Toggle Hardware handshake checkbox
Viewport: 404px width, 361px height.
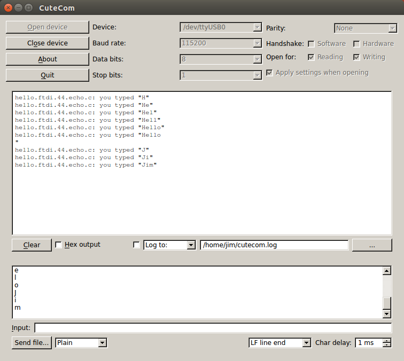pyautogui.click(x=356, y=44)
